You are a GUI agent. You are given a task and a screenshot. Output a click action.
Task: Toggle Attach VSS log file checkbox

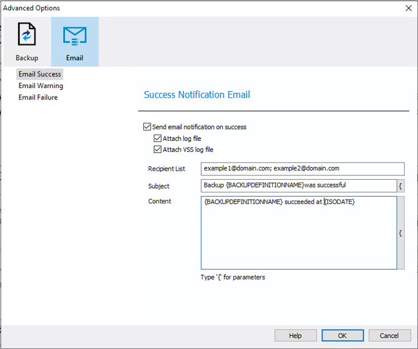tap(157, 149)
